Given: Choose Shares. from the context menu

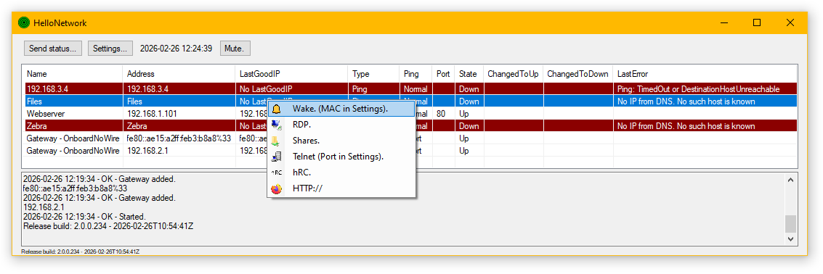Looking at the screenshot, I should click(341, 141).
